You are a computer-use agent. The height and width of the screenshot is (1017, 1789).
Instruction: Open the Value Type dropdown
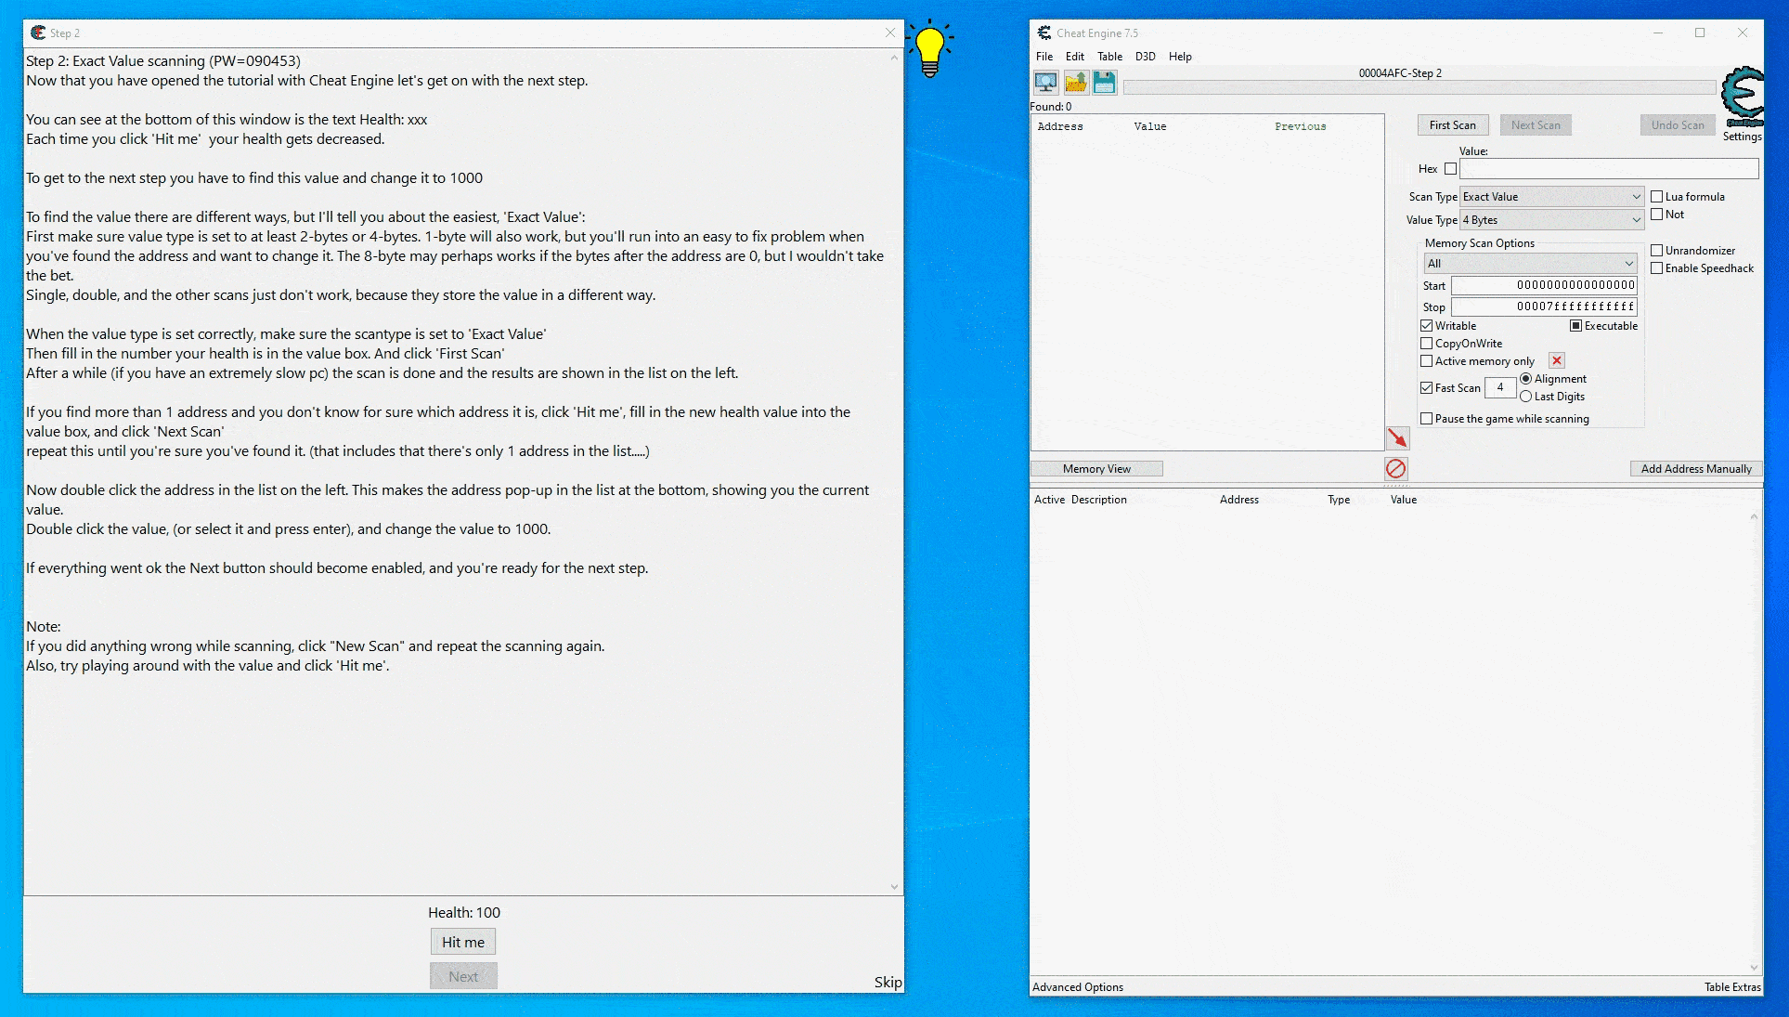coord(1551,220)
